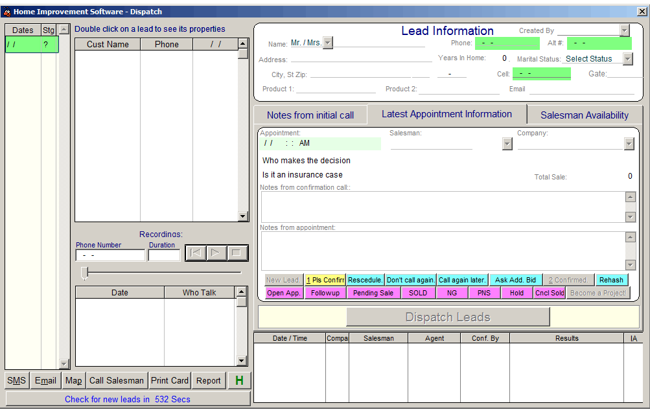Click the green Phone field in Lead Information
This screenshot has width=650, height=412.
(x=507, y=43)
